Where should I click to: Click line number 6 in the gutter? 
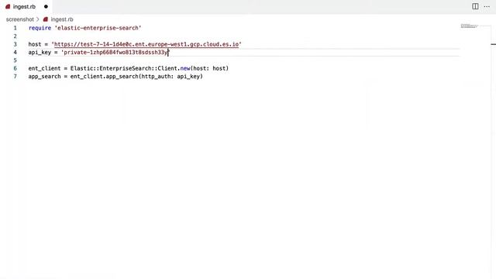[15, 68]
